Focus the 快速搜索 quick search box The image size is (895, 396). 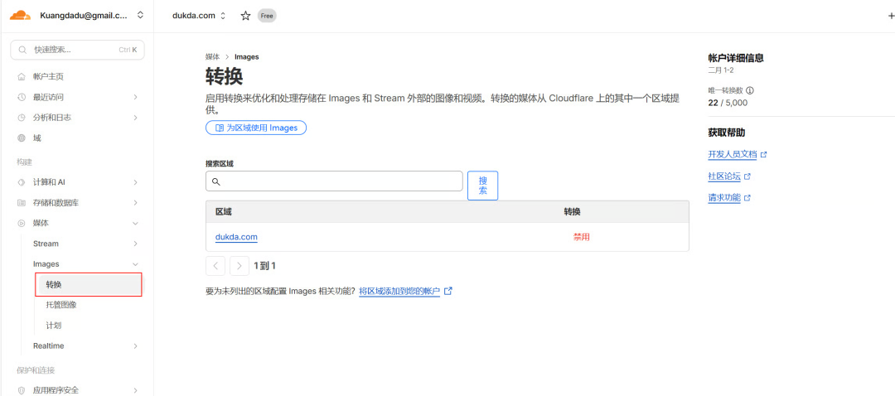tap(78, 50)
